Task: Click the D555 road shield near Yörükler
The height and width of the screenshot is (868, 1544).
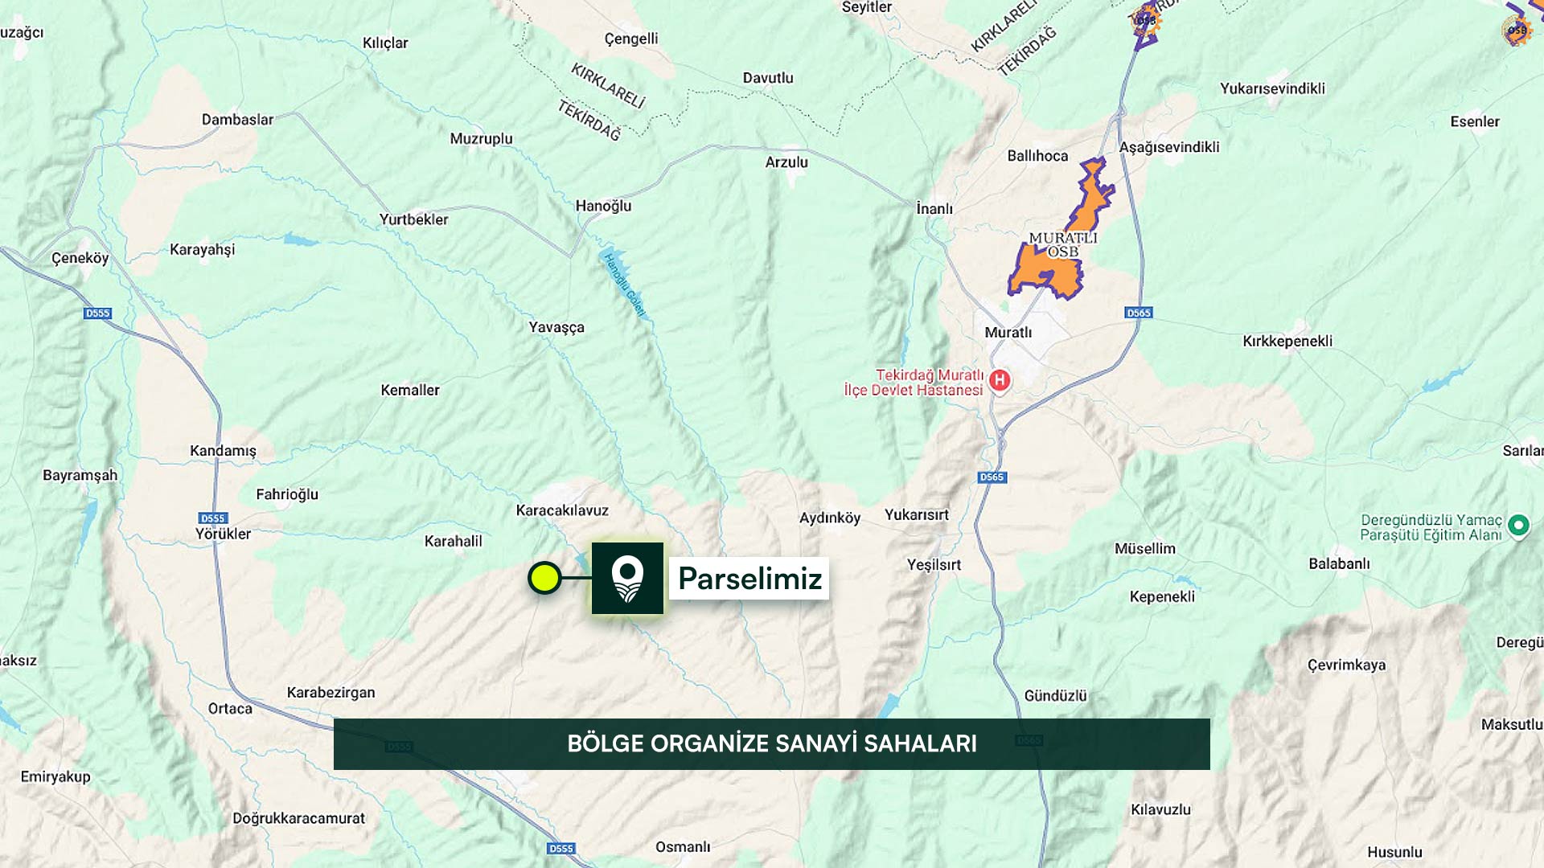Action: tap(213, 518)
